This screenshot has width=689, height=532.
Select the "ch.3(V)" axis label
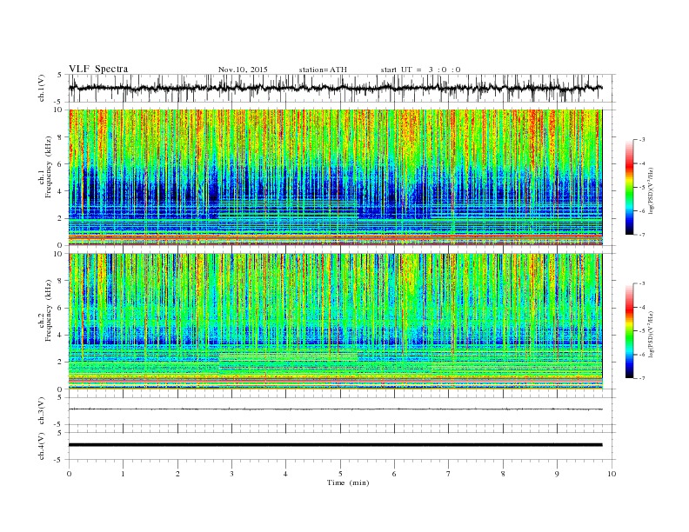point(42,411)
